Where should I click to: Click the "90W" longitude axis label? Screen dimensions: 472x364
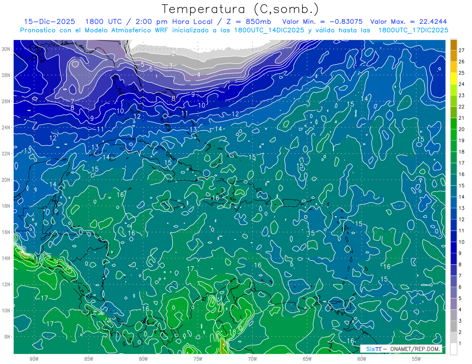pos(34,359)
